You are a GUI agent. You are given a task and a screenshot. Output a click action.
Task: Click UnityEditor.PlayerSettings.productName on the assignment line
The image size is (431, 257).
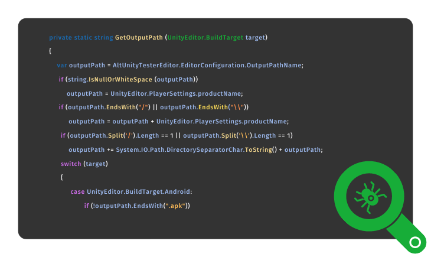point(175,93)
